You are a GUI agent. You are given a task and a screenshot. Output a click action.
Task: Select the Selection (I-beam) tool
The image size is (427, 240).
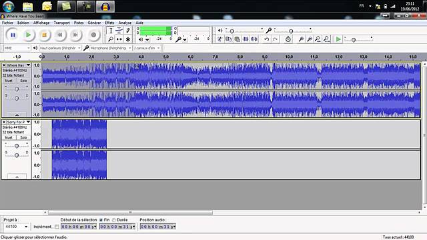[x=111, y=31]
